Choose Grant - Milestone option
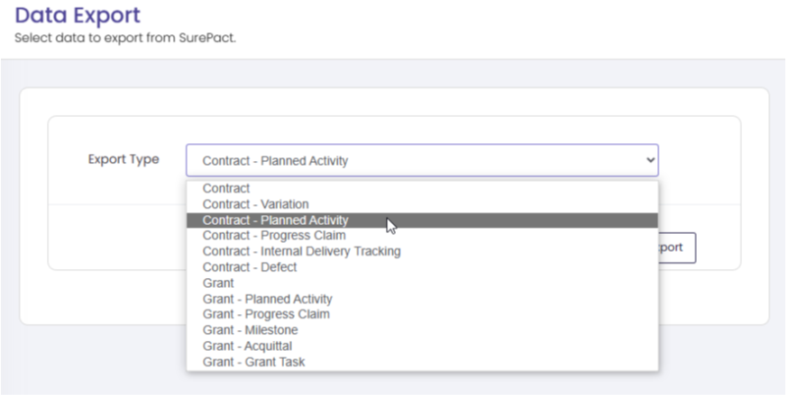 pyautogui.click(x=422, y=330)
